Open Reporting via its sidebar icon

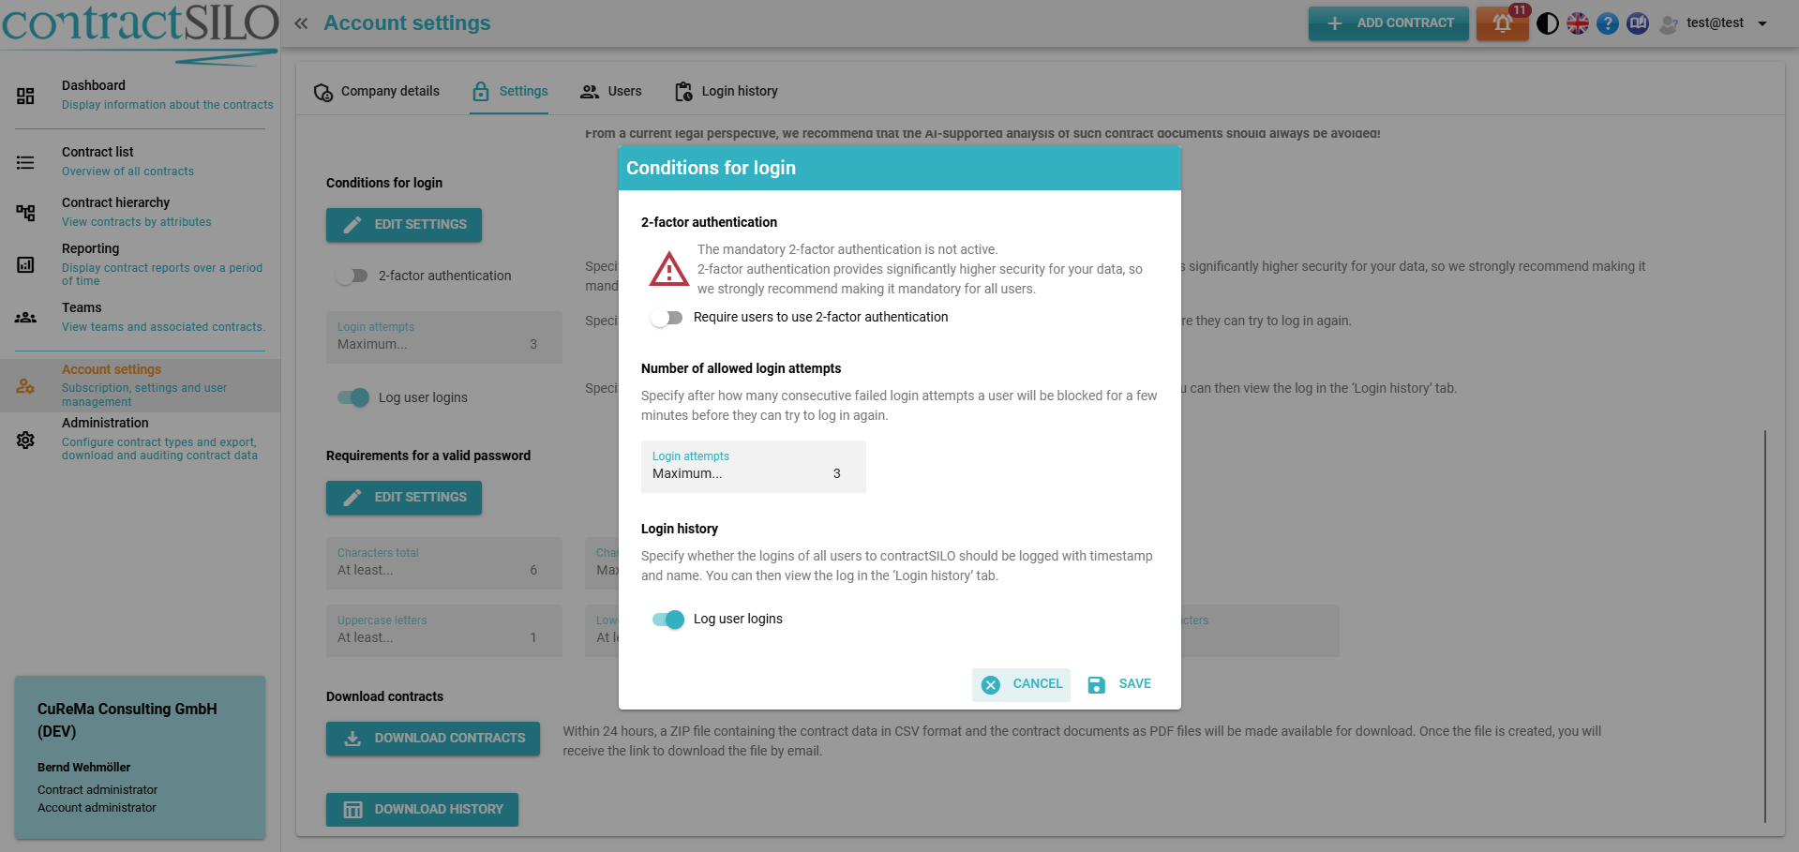[25, 265]
